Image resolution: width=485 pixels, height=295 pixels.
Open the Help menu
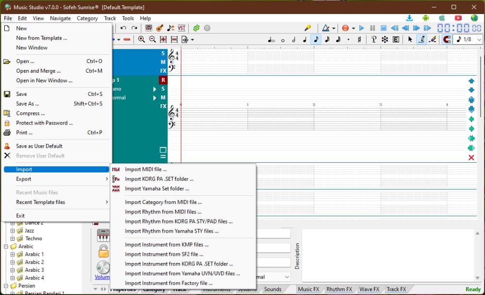pos(145,18)
